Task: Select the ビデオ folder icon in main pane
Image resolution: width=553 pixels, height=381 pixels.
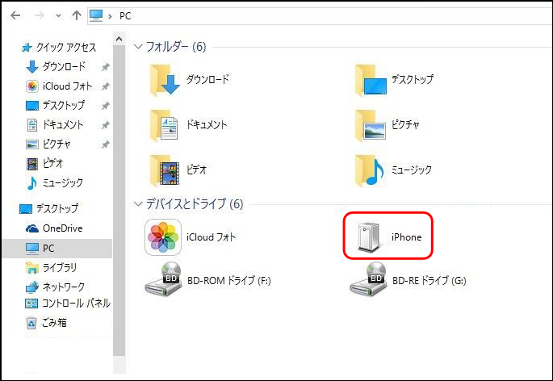Action: click(x=165, y=170)
